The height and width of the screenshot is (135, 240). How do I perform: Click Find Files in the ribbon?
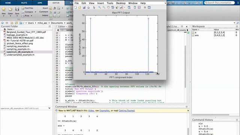pos(27,8)
